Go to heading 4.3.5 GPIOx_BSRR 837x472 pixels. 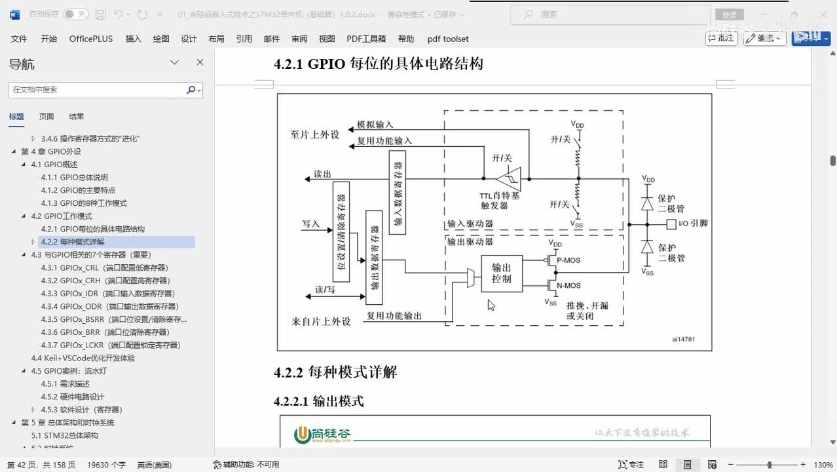(114, 319)
